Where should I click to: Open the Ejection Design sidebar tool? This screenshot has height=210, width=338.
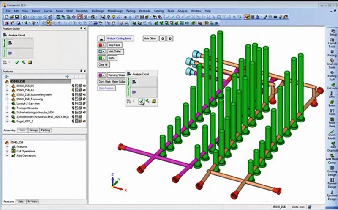tap(332, 195)
